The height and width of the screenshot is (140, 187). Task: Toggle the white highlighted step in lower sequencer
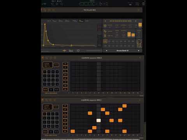pyautogui.click(x=99, y=121)
